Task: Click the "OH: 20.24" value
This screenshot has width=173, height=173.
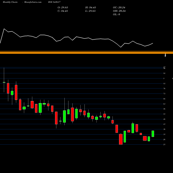Action: (x=119, y=11)
